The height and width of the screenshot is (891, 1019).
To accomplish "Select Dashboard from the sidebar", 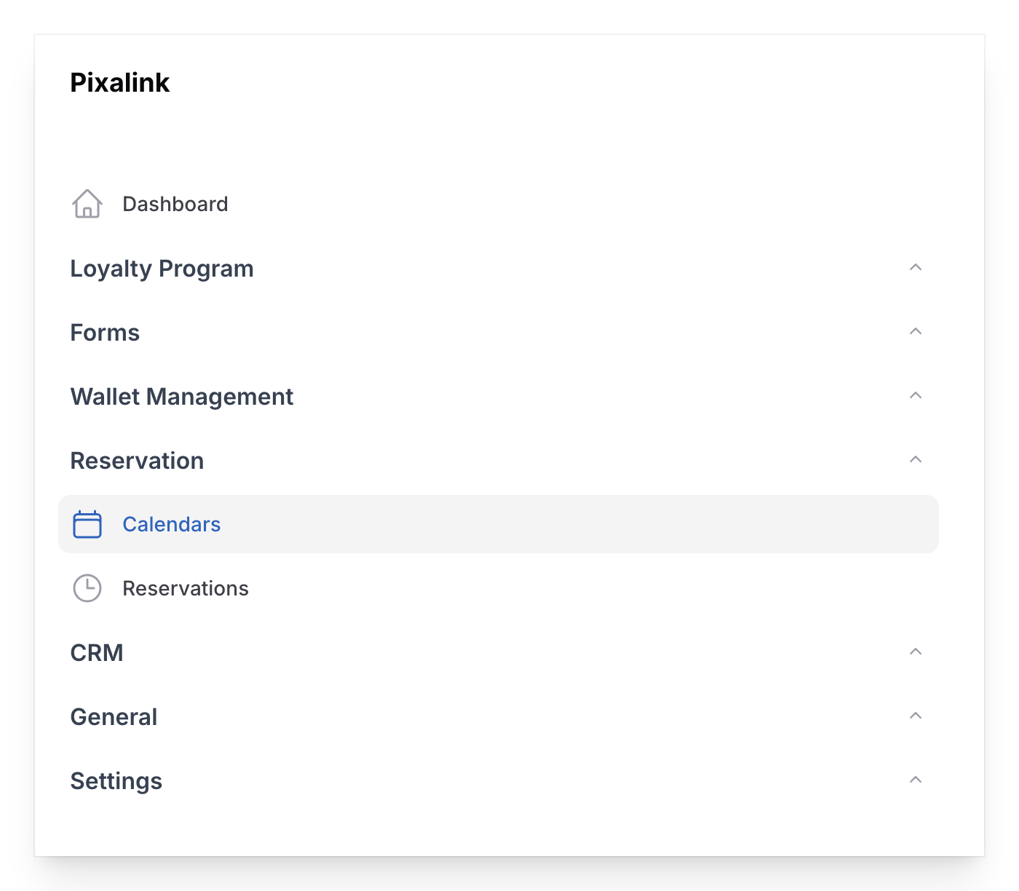I will click(x=175, y=204).
